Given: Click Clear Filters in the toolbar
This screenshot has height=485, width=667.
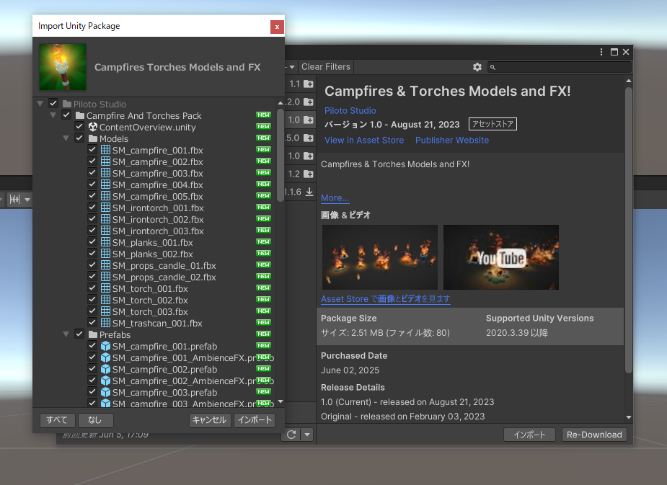Looking at the screenshot, I should point(325,67).
